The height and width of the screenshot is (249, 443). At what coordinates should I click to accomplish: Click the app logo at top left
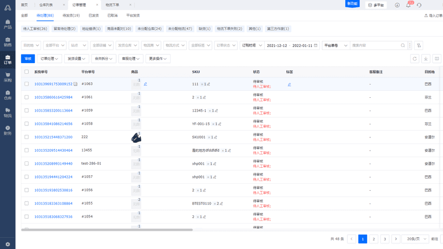[x=7, y=7]
